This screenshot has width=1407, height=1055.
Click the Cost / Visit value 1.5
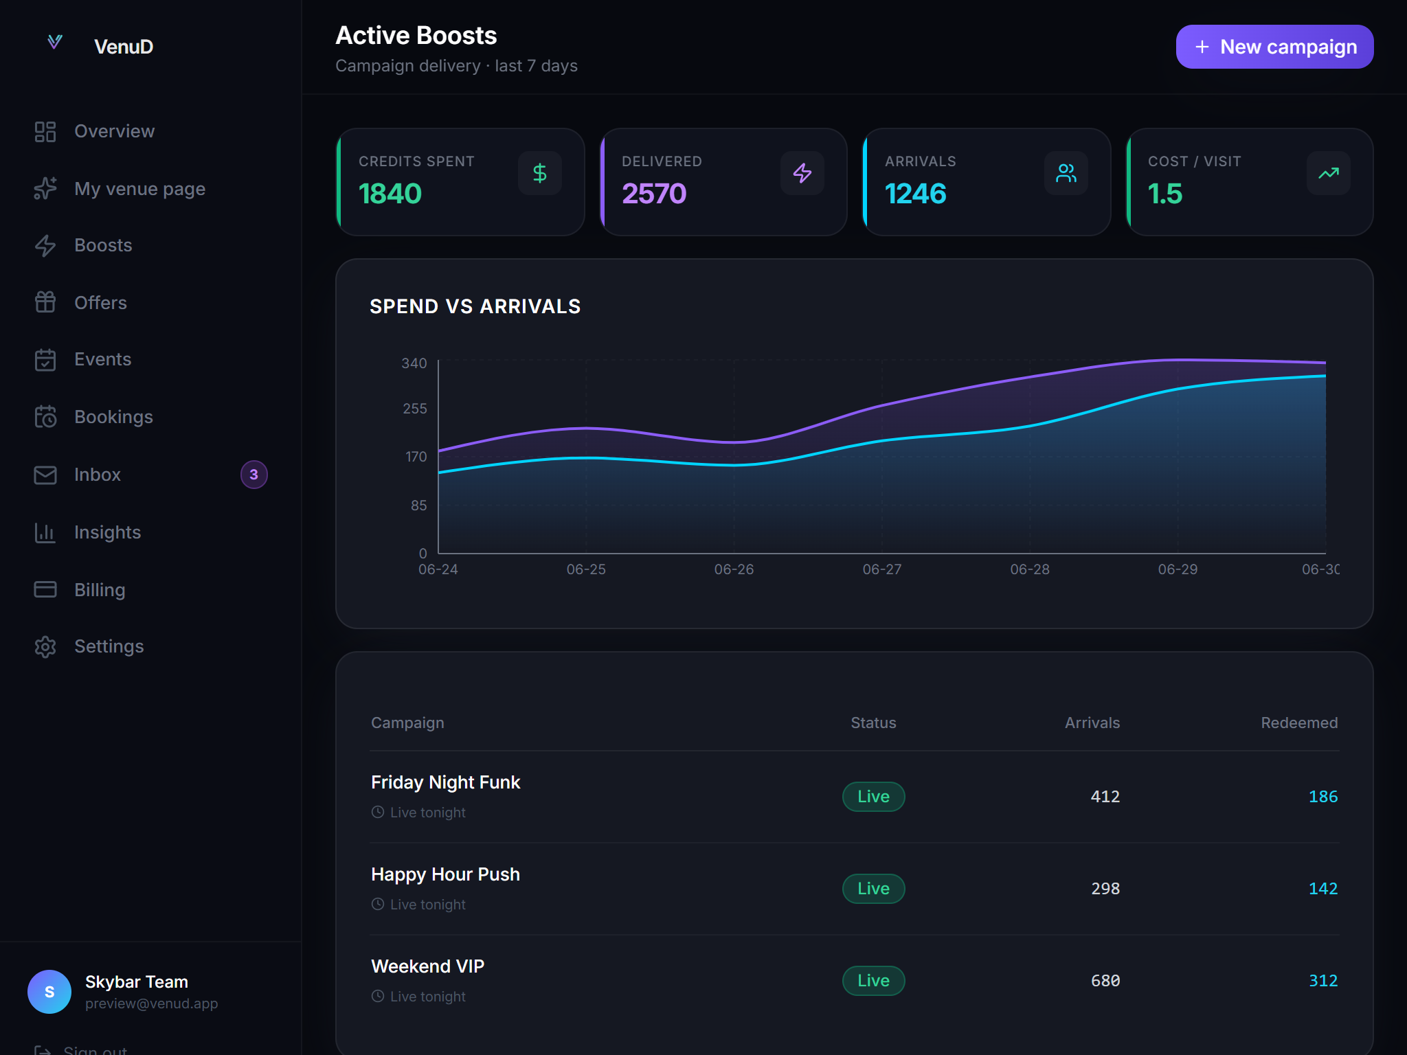coord(1165,194)
